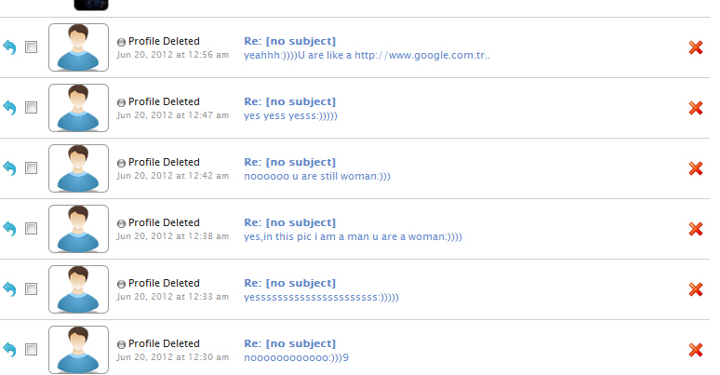Click "Profile Deleted" name on 12:42 am message
The image size is (720, 375).
164,162
